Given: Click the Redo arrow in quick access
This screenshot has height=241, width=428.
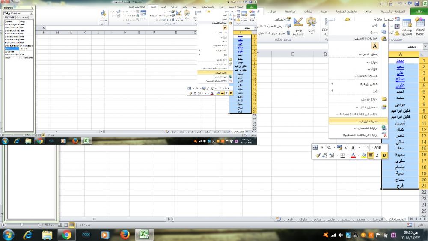Looking at the screenshot, I should [410, 3].
